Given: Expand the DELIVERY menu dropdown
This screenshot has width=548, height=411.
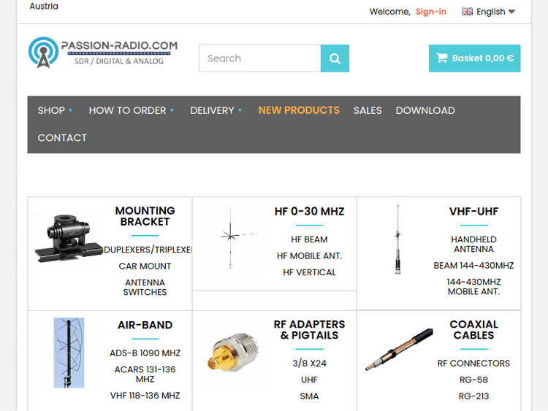Looking at the screenshot, I should click(216, 110).
